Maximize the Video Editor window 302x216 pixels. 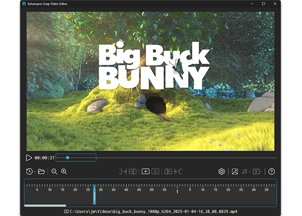pos(263,4)
